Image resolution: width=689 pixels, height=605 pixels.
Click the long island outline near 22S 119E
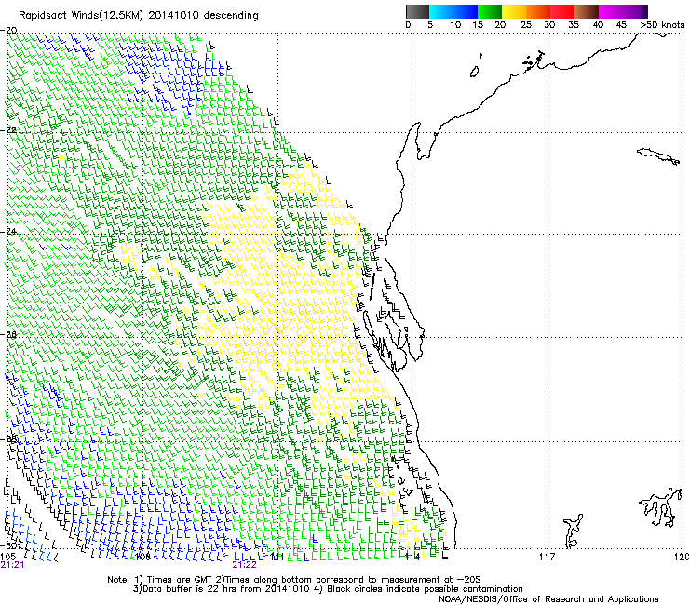pos(658,156)
